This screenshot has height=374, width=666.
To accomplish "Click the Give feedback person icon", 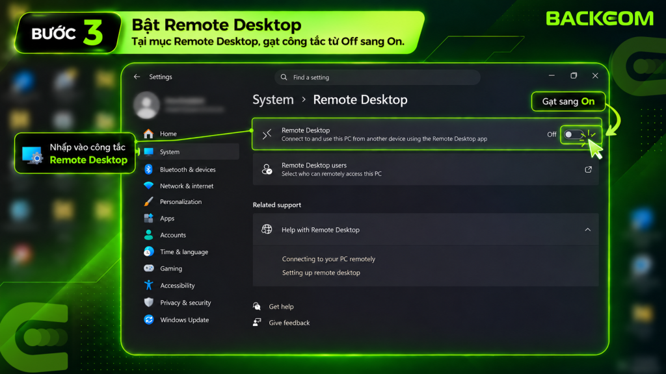I will click(257, 322).
